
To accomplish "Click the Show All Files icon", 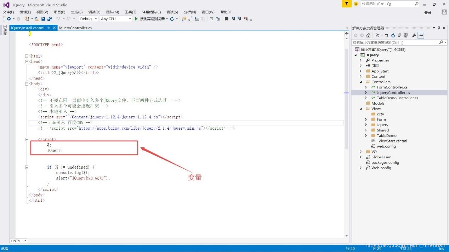I will point(406,35).
